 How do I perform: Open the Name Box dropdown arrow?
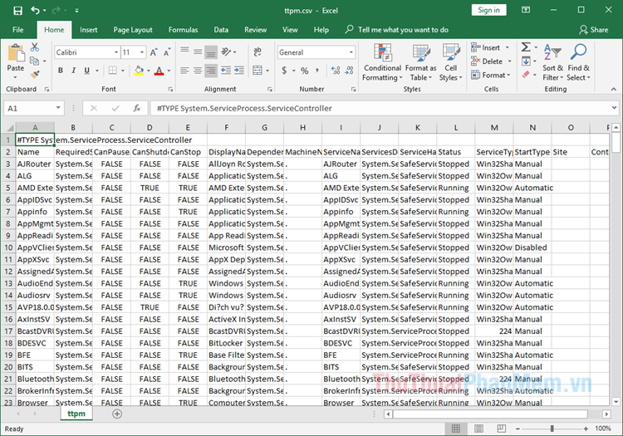pyautogui.click(x=58, y=108)
